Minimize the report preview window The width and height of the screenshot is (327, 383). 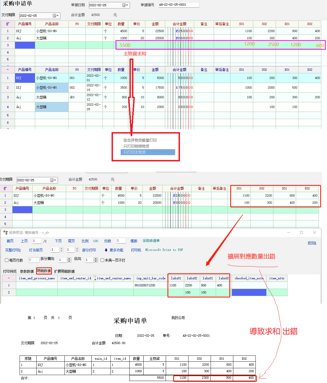pos(289,232)
